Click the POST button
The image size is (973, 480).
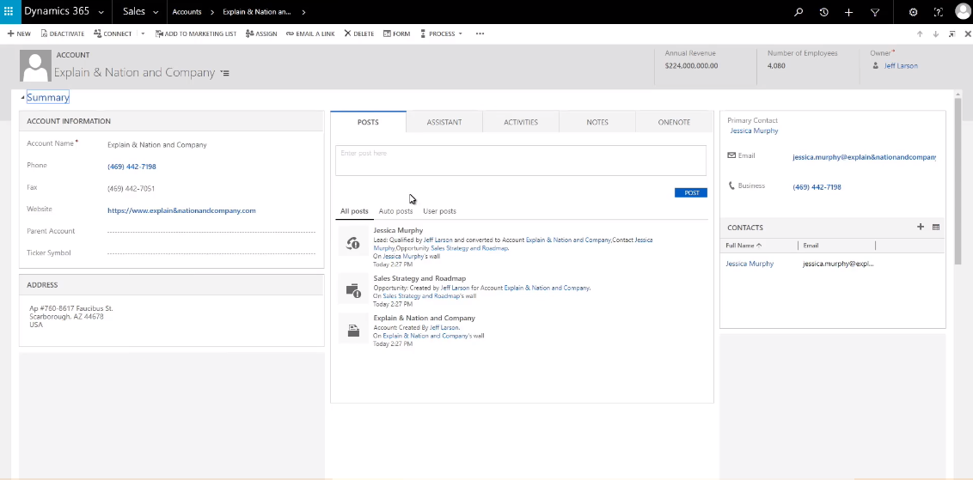click(691, 193)
